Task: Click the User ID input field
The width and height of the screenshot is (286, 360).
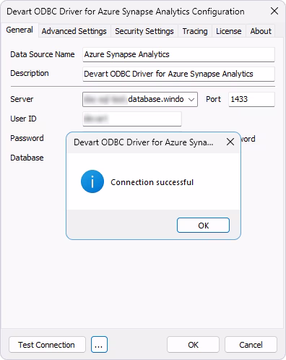Action: [x=132, y=119]
